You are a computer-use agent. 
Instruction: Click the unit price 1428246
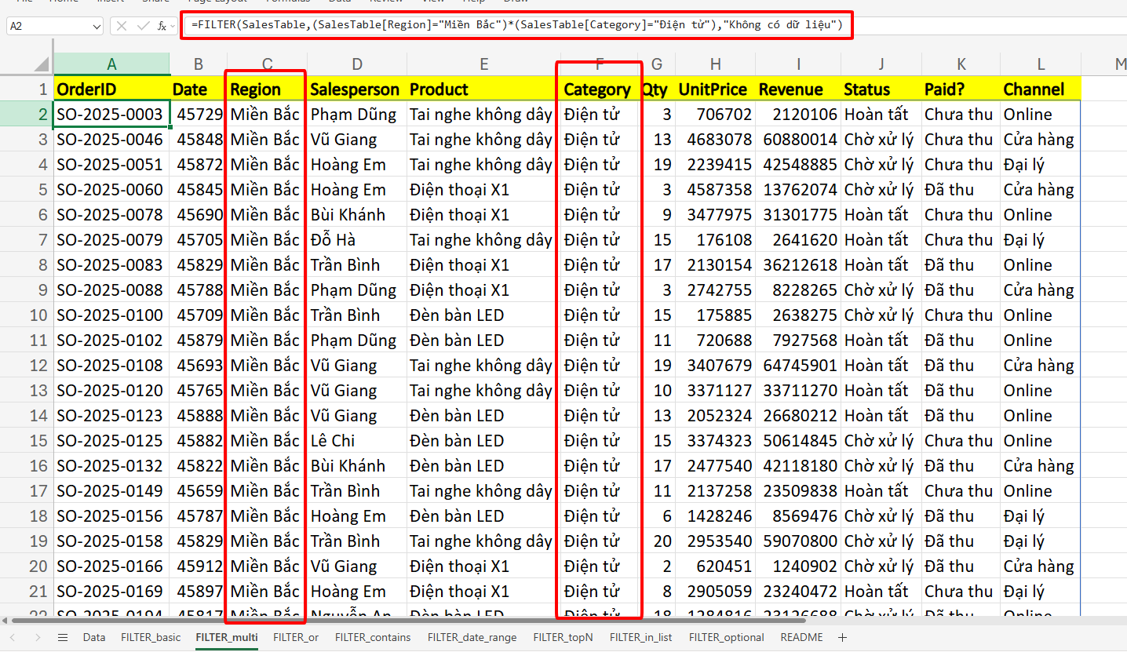click(x=715, y=516)
